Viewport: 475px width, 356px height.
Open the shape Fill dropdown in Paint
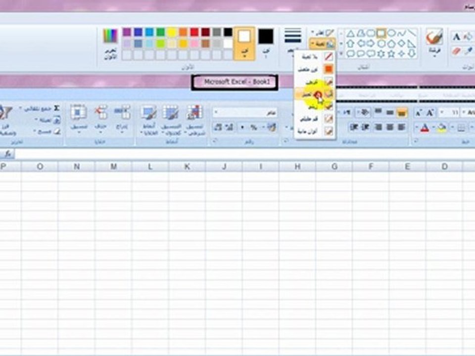[323, 44]
